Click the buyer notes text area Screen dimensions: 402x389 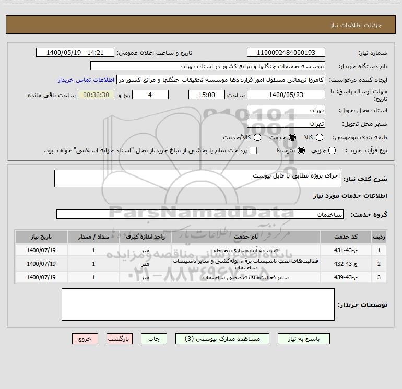pyautogui.click(x=198, y=304)
